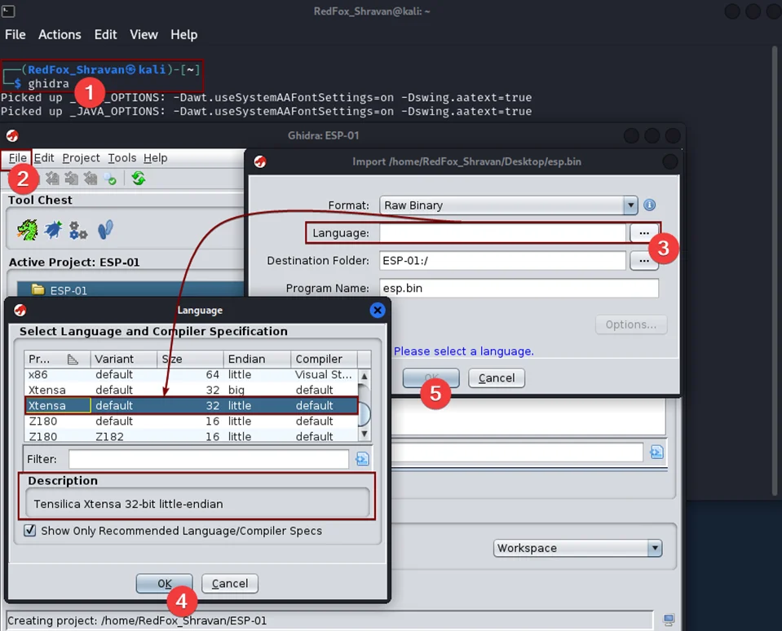The image size is (782, 631).
Task: Open the terminal Actions menu
Action: point(60,34)
